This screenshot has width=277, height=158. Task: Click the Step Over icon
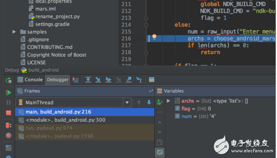point(88,80)
